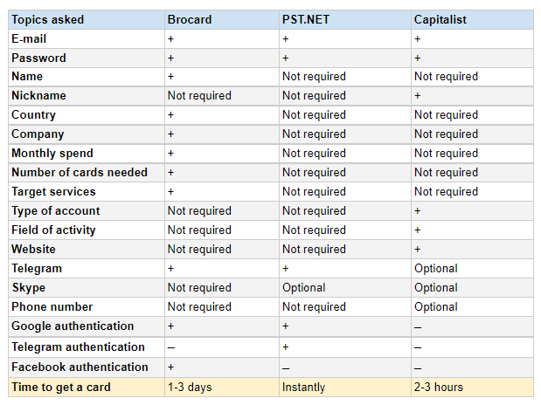Select the PST.NET column header
The image size is (541, 405).
click(306, 19)
